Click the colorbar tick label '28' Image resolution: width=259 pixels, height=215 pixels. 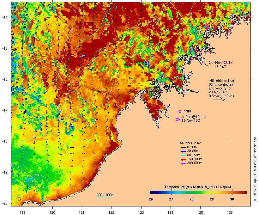[x=191, y=199]
